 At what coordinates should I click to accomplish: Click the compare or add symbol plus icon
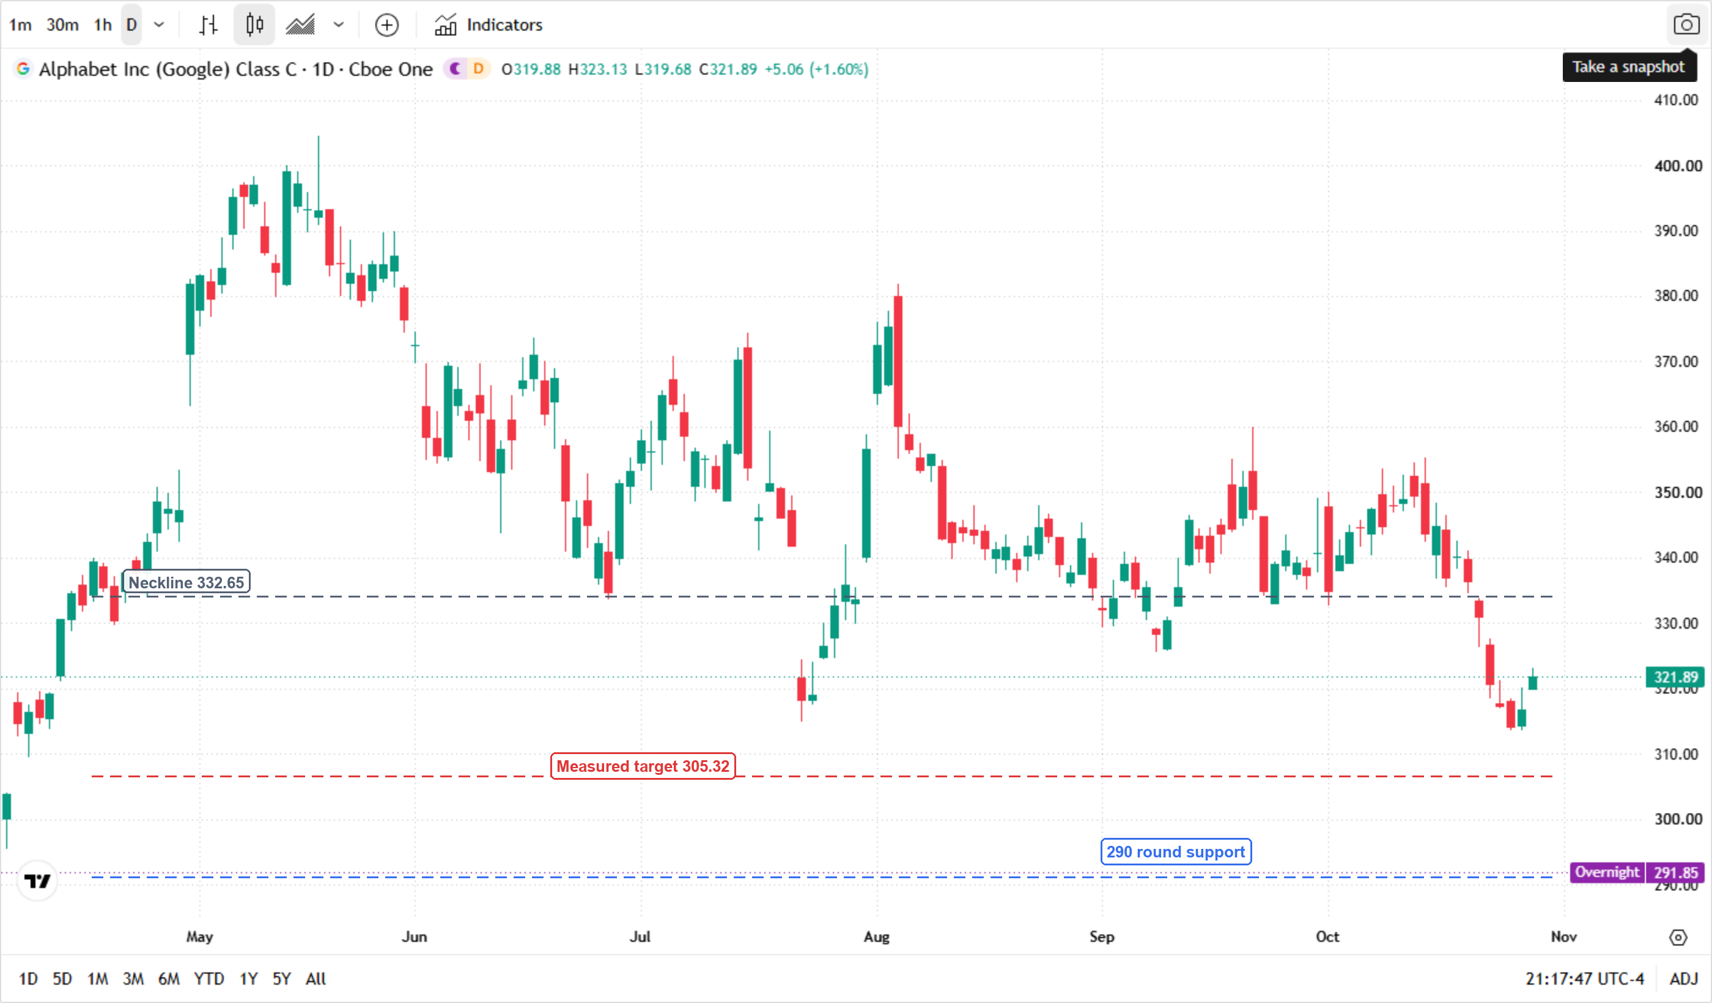(x=386, y=25)
